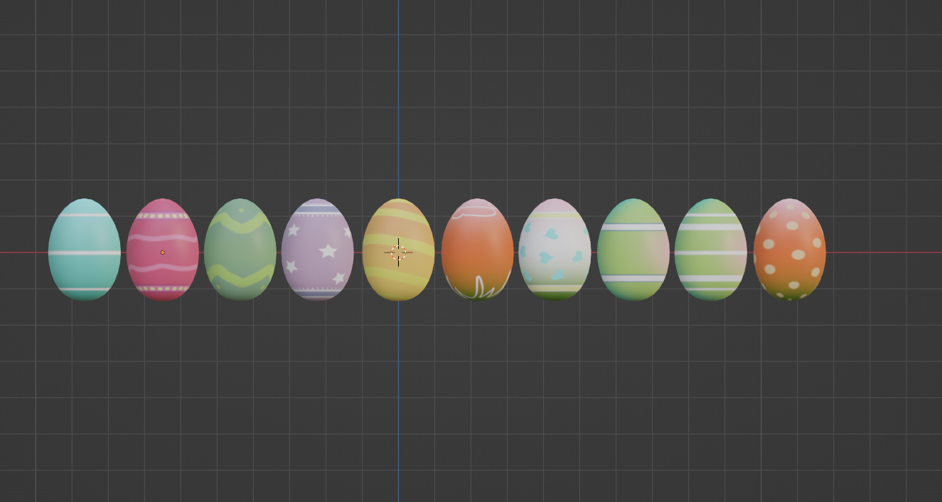Screen dimensions: 942x502
Task: Select the teal egg with white stripes
Action: pos(85,250)
